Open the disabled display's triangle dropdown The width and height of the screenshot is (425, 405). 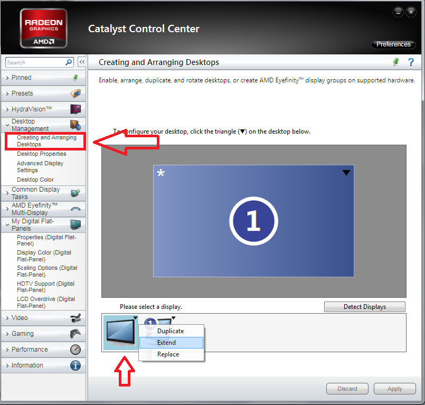pos(136,317)
